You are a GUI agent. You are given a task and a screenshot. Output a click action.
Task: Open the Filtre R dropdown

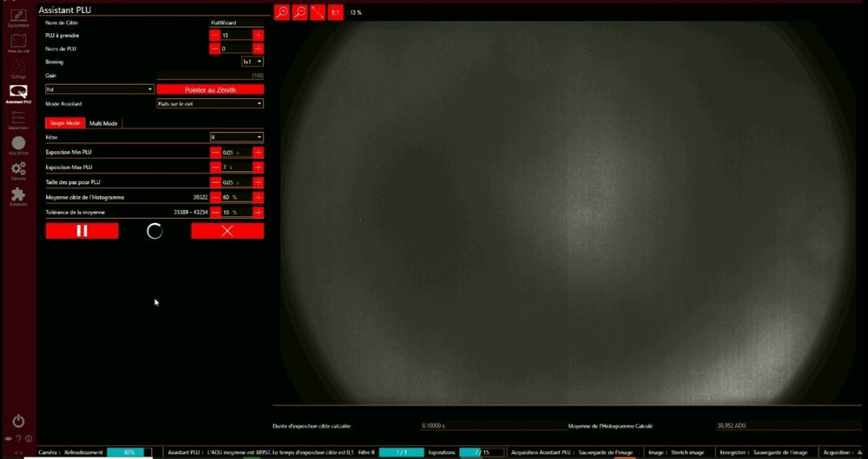pyautogui.click(x=236, y=137)
